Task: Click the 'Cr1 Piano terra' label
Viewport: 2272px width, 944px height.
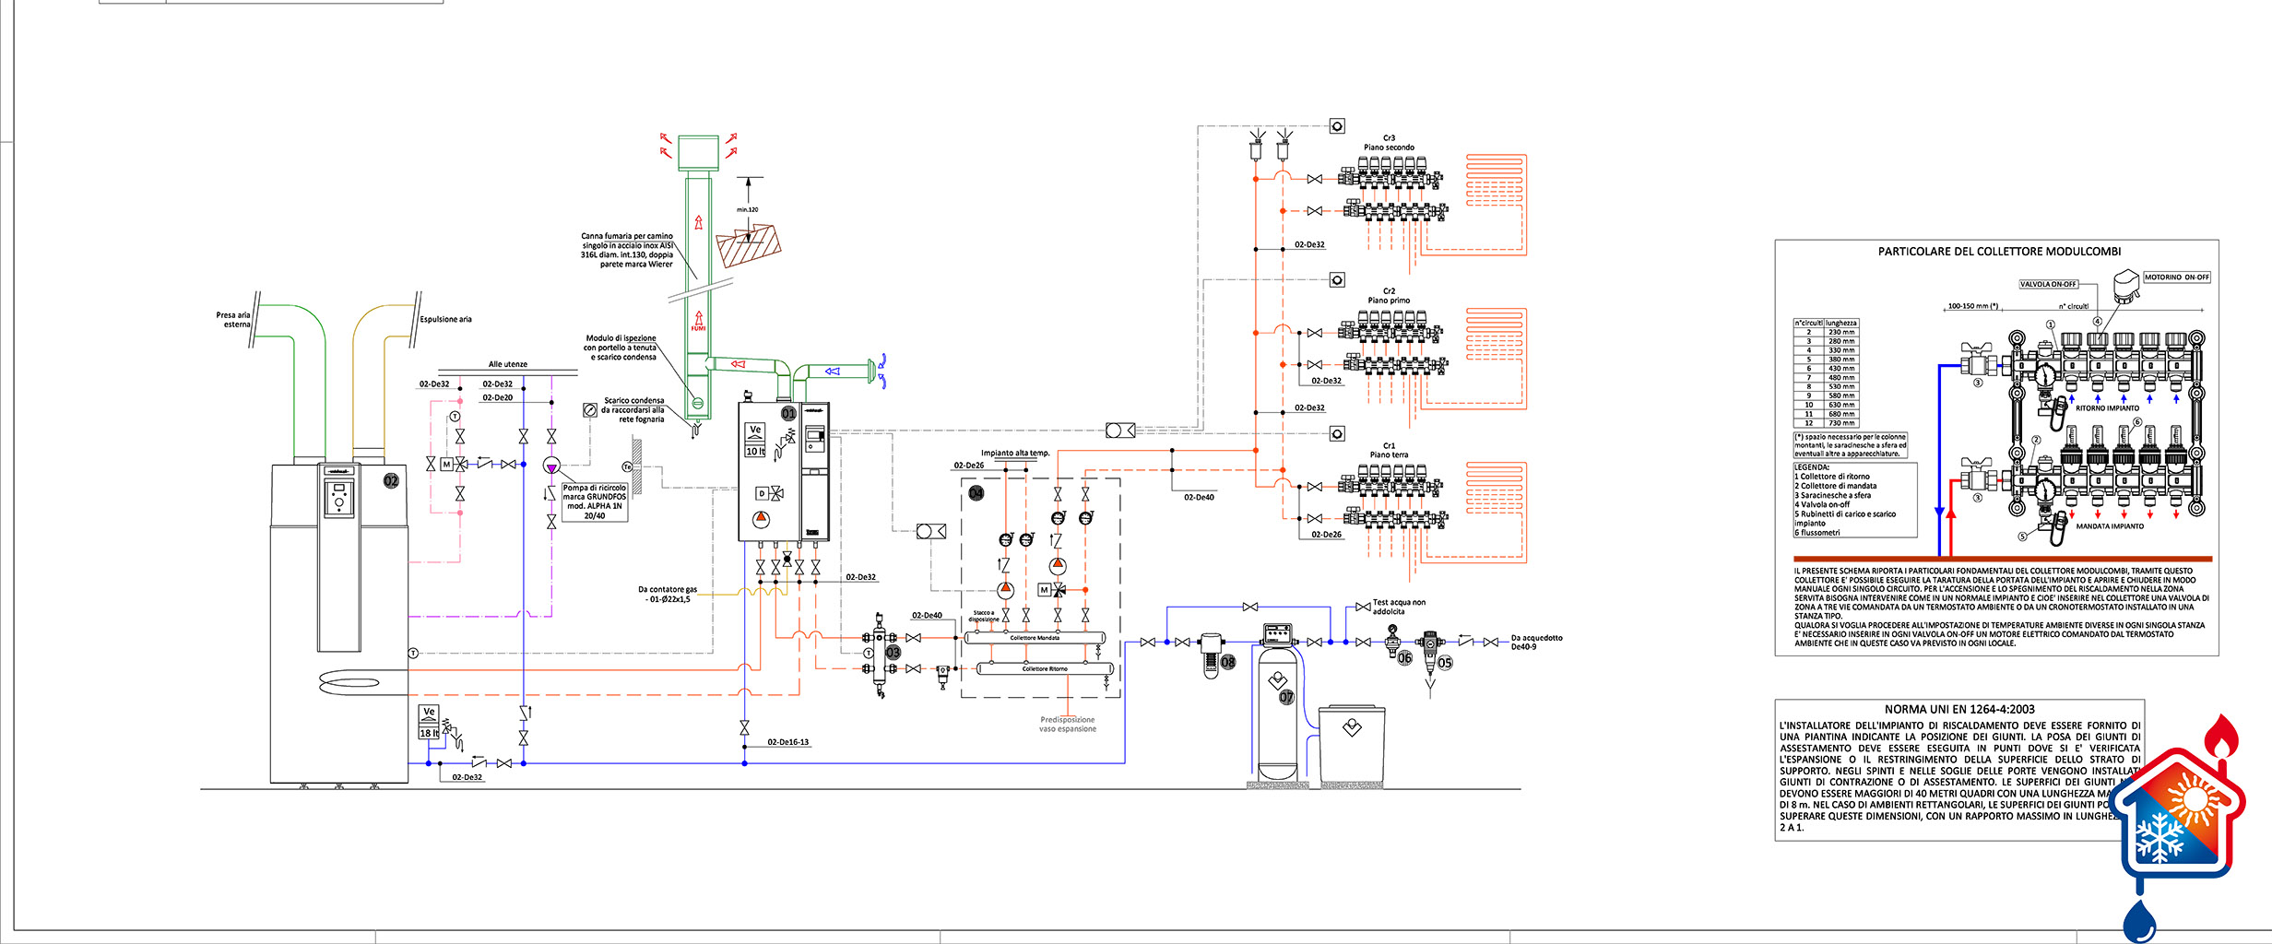Action: click(x=1389, y=450)
